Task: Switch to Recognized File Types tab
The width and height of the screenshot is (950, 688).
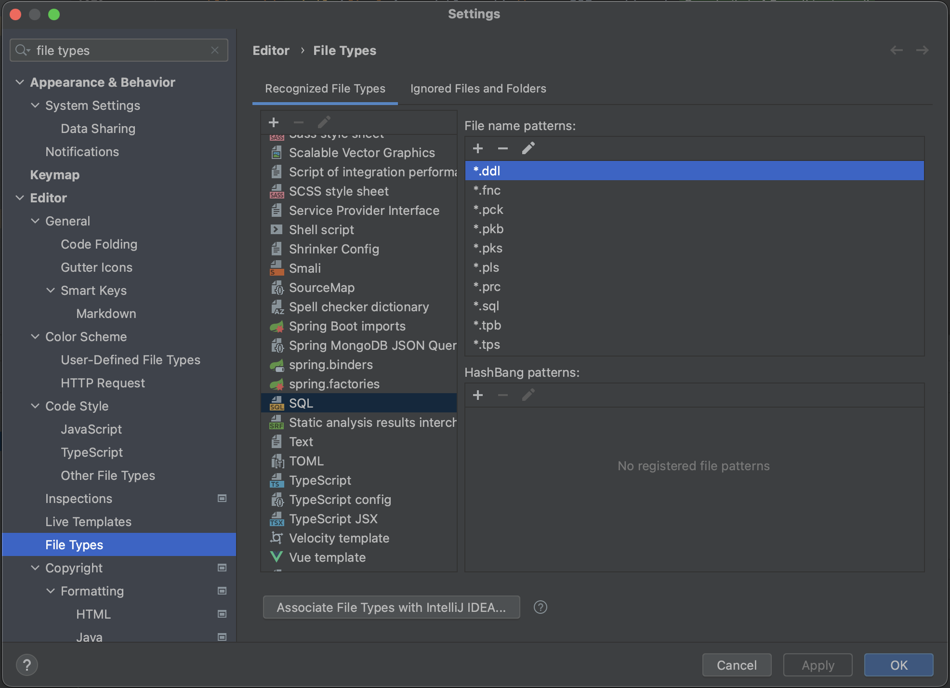Action: click(x=325, y=89)
